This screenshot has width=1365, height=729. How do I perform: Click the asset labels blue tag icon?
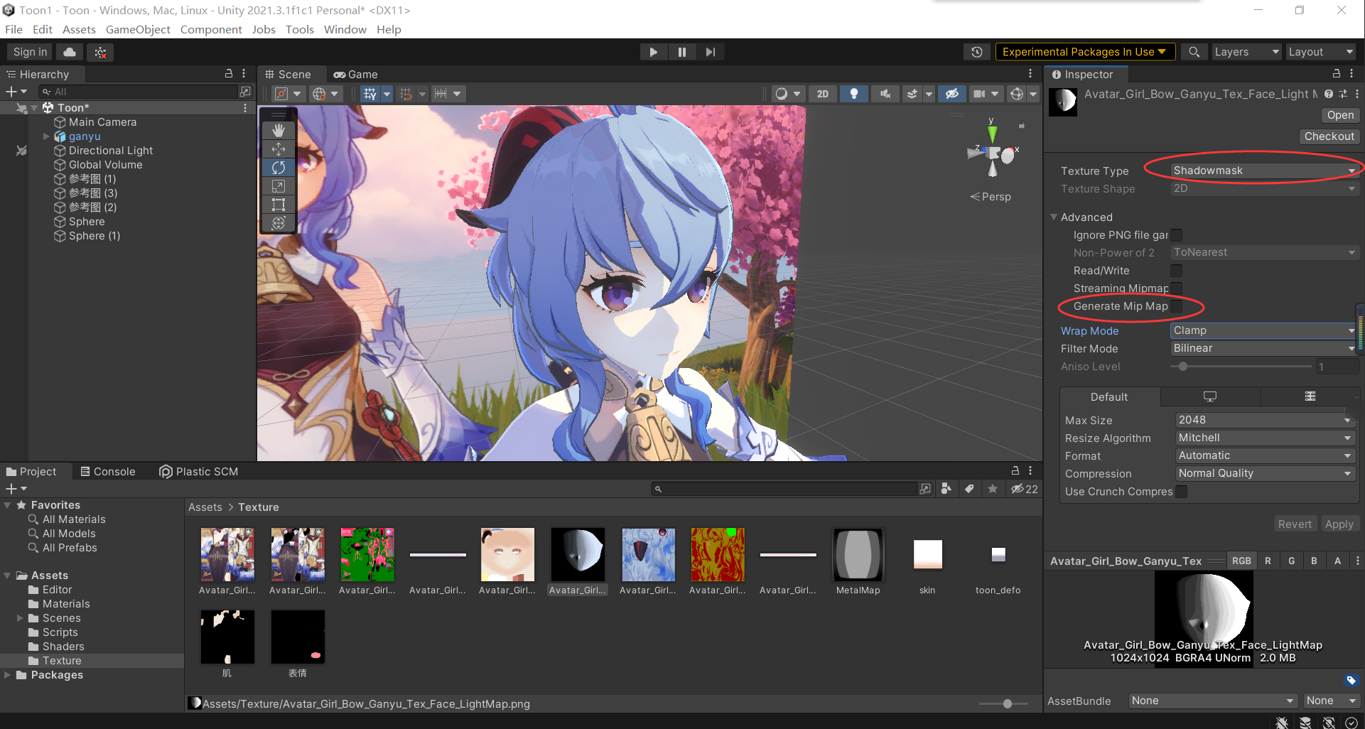(x=1351, y=681)
